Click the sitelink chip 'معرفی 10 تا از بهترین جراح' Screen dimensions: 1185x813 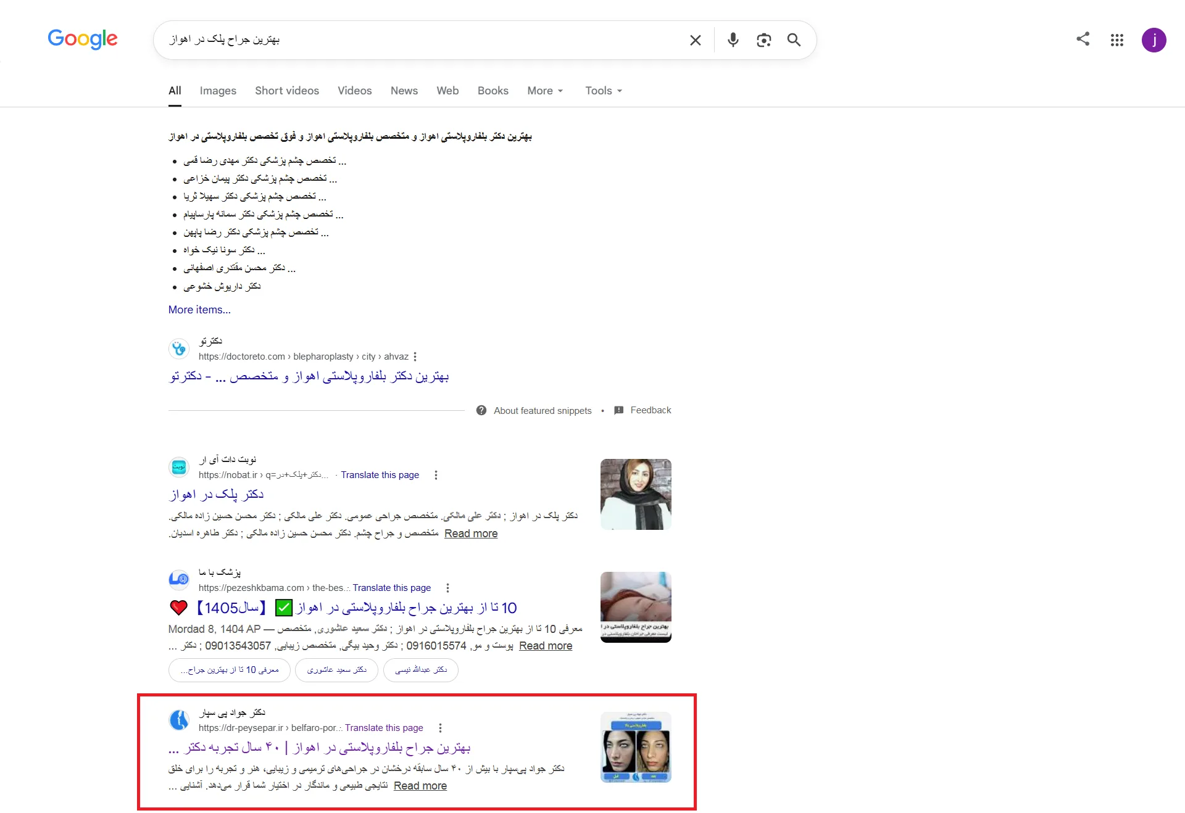point(230,670)
